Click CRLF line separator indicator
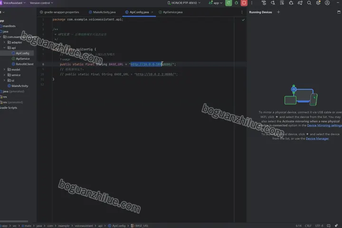 tap(308, 226)
